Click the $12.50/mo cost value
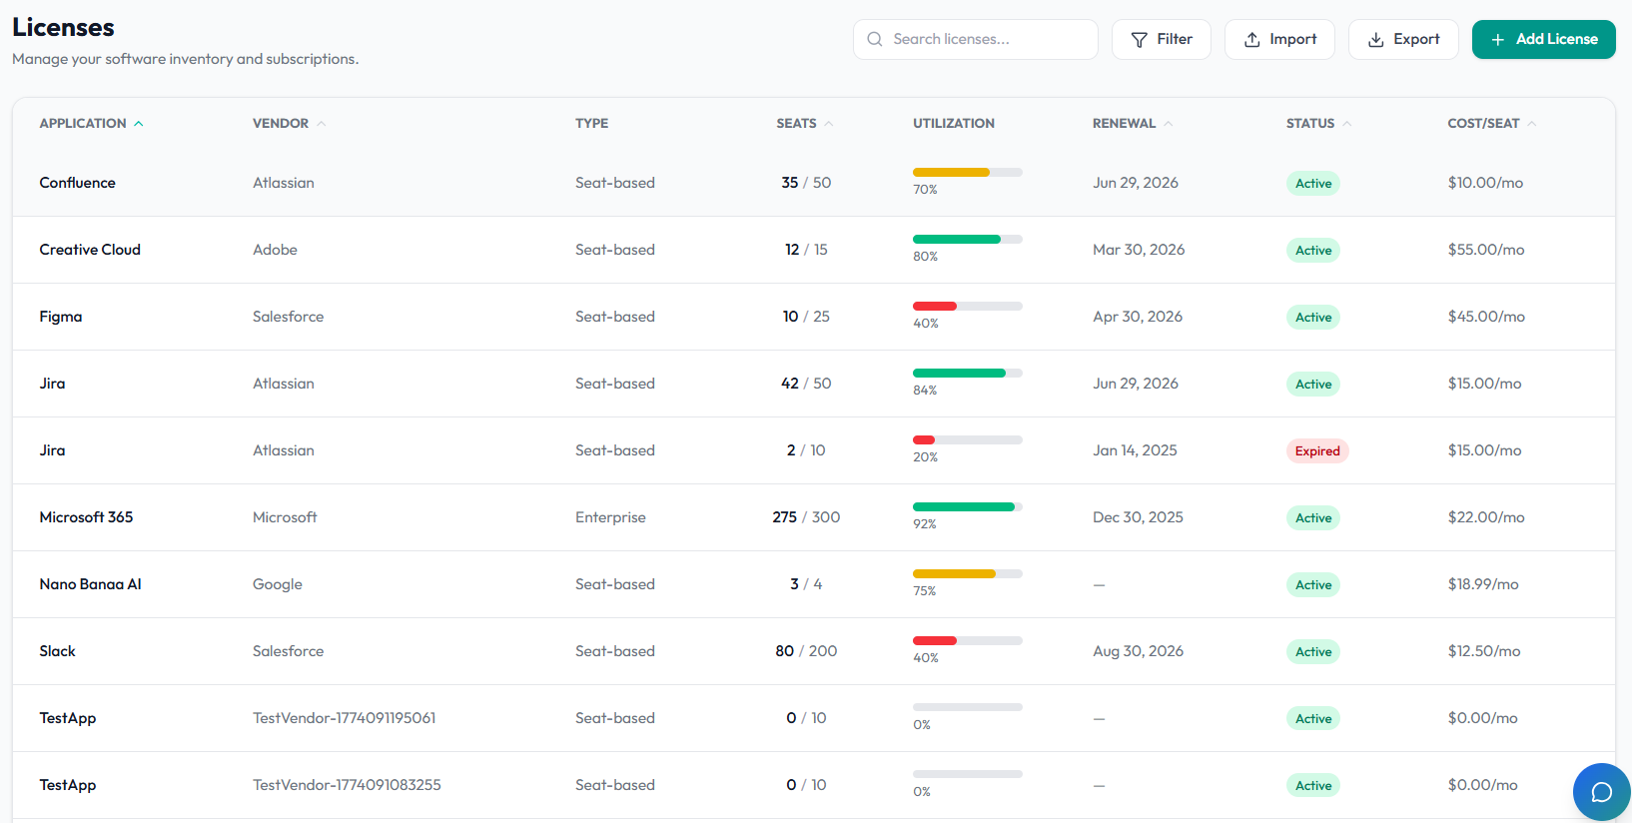 tap(1484, 651)
